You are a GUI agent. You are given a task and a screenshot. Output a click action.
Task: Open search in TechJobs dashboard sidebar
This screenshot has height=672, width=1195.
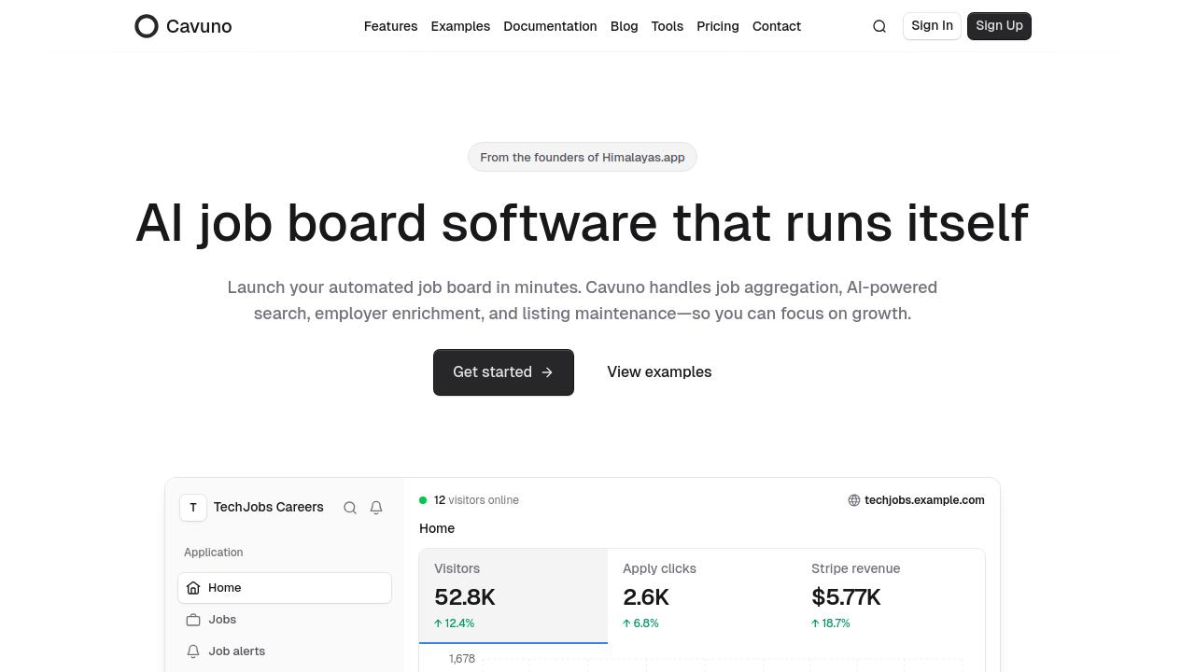[x=350, y=508]
